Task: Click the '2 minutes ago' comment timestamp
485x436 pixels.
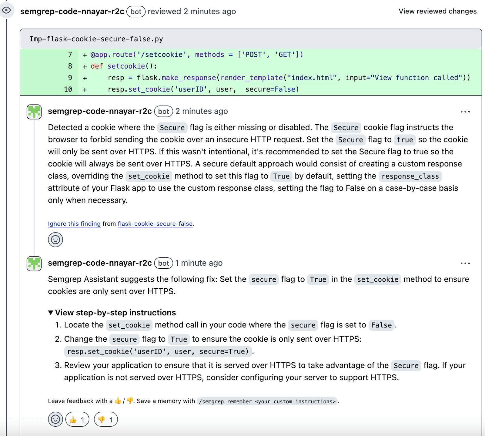Action: [x=202, y=111]
